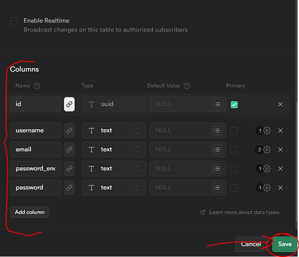Open default value suggestions for email
Viewport: 299px width, 257px height.
click(217, 150)
